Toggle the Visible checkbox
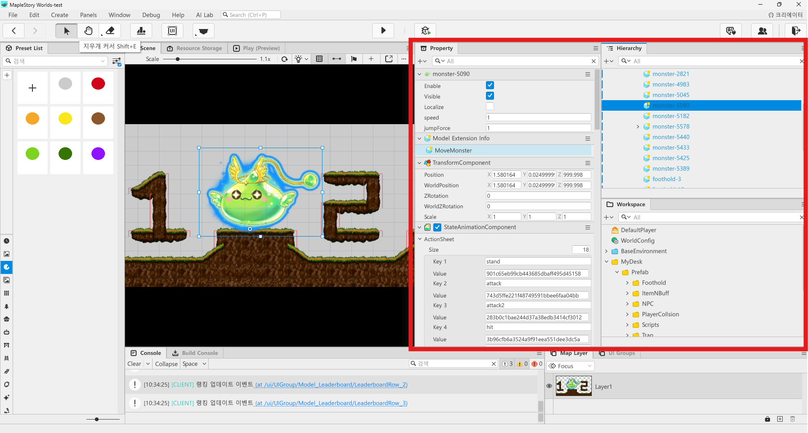Viewport: 808px width, 433px height. (x=490, y=96)
